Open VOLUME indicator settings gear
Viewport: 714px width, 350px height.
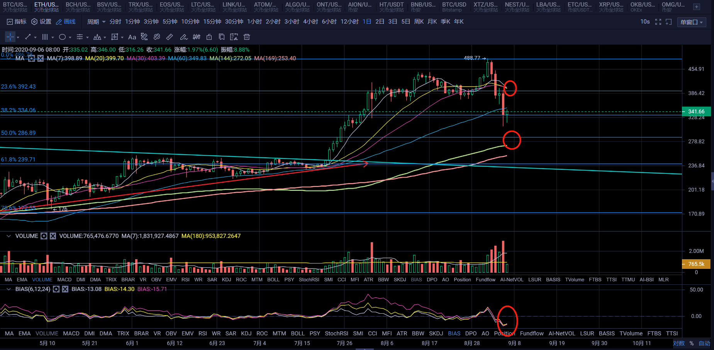pyautogui.click(x=44, y=236)
